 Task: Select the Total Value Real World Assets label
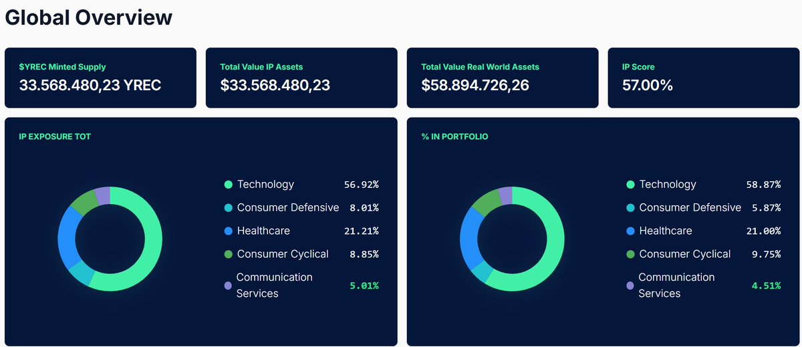pos(480,67)
